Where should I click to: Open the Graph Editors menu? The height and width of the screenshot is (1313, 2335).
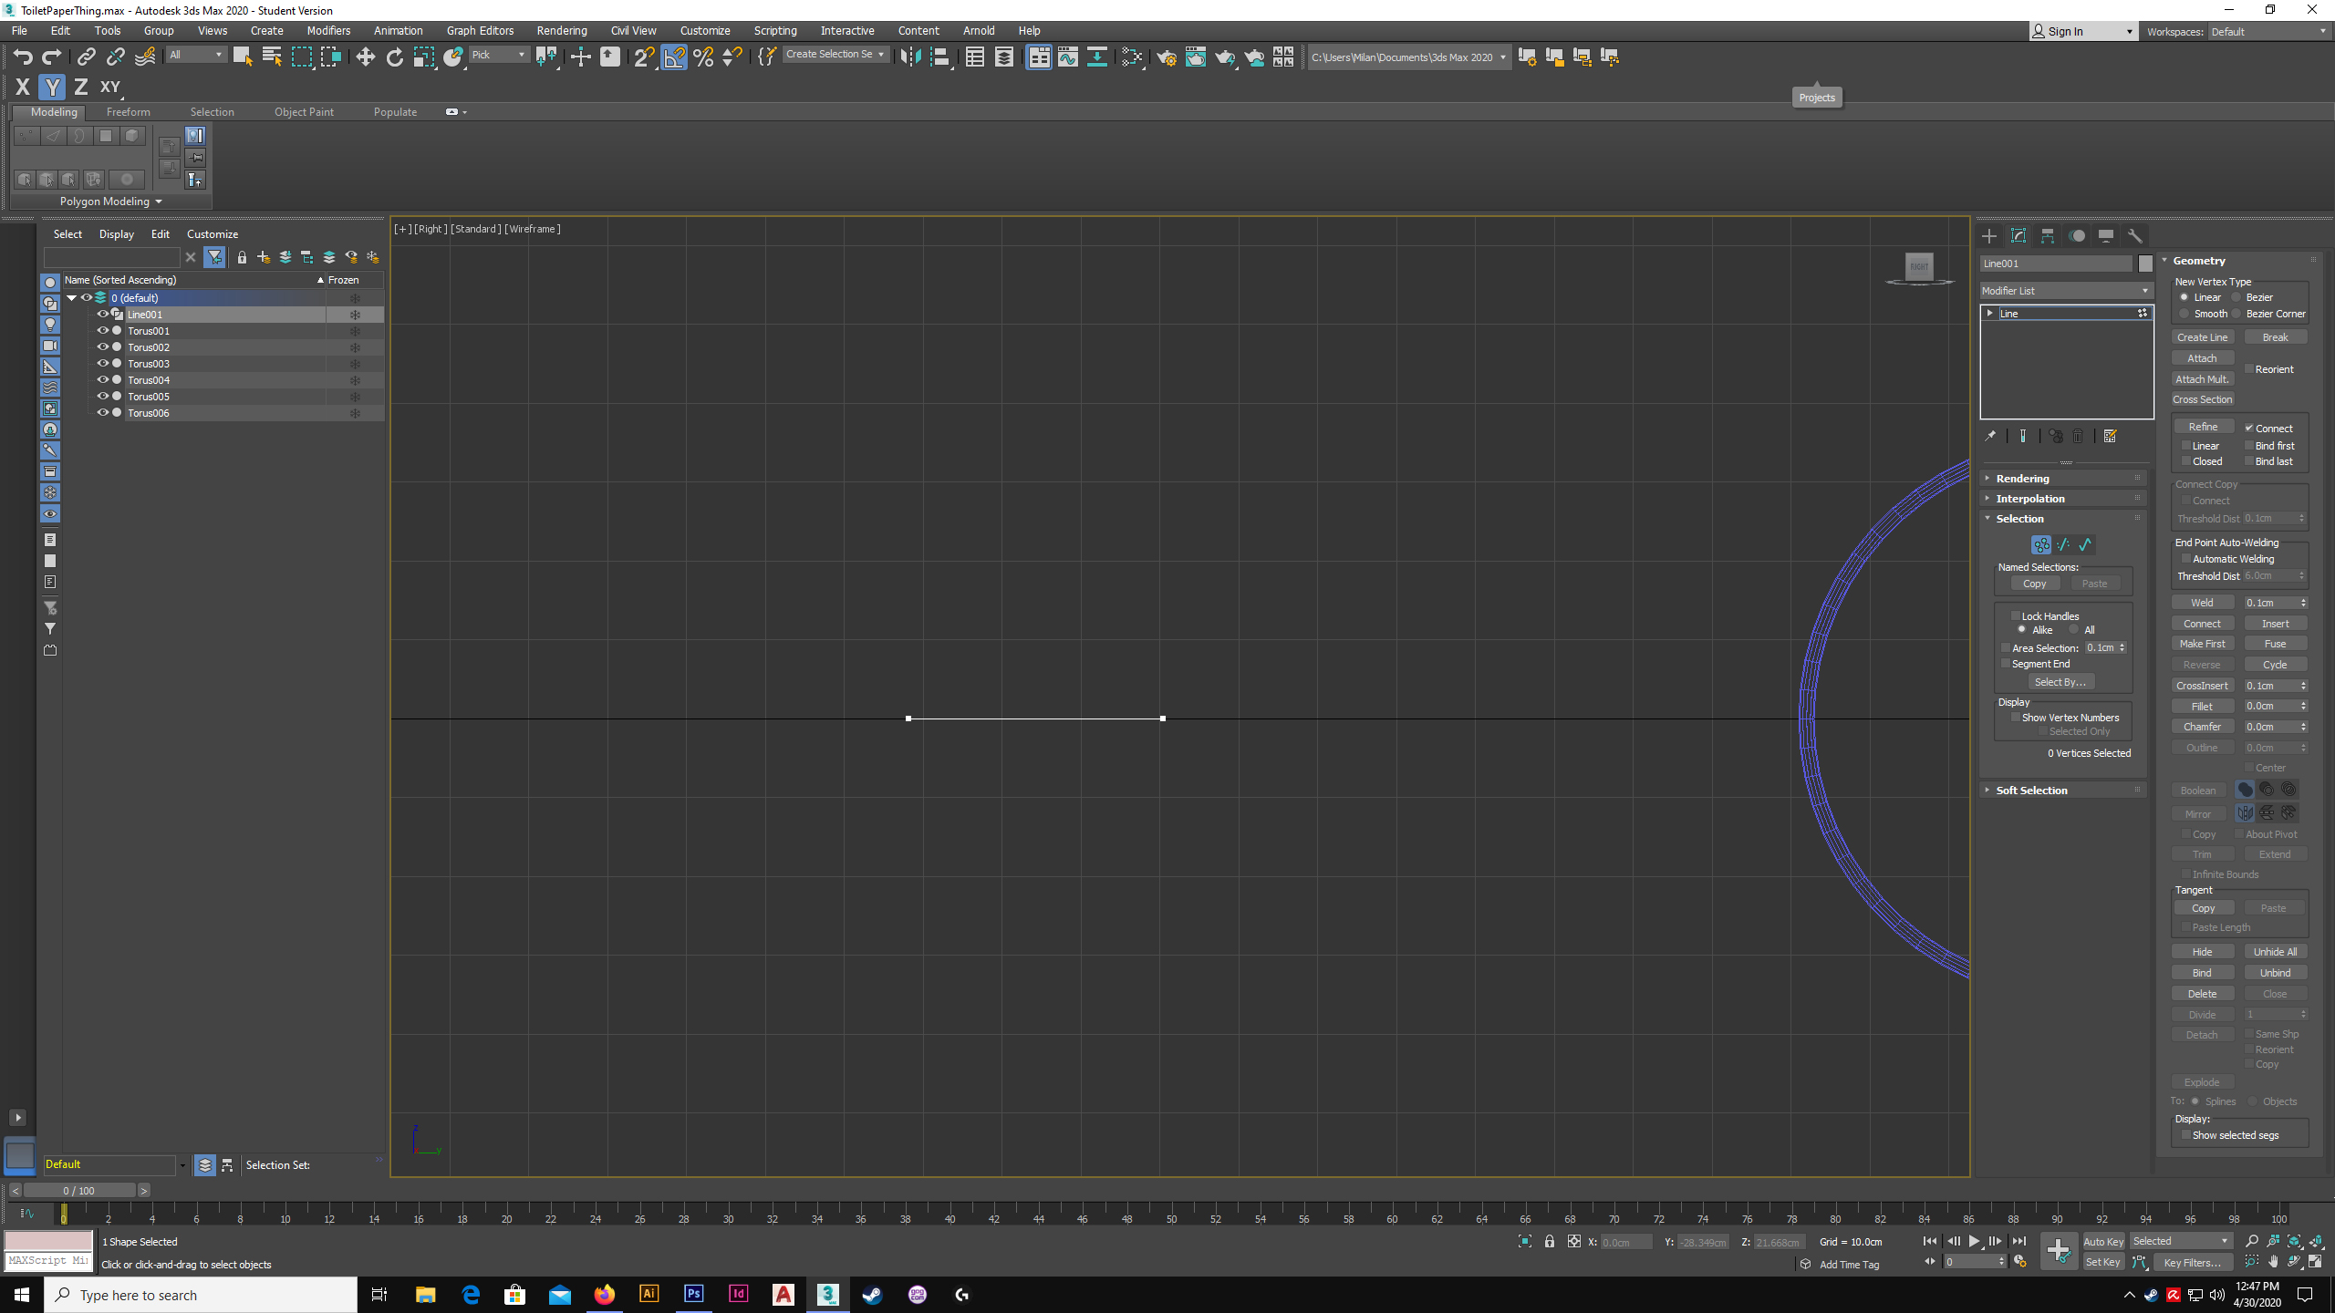coord(480,30)
